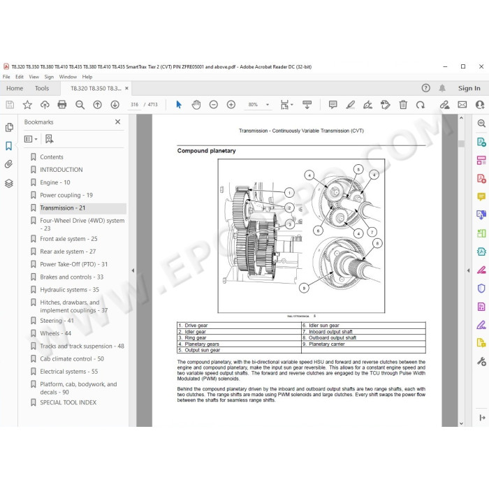The height and width of the screenshot is (489, 489).
Task: Open the page thumbnails panel
Action: (9, 127)
